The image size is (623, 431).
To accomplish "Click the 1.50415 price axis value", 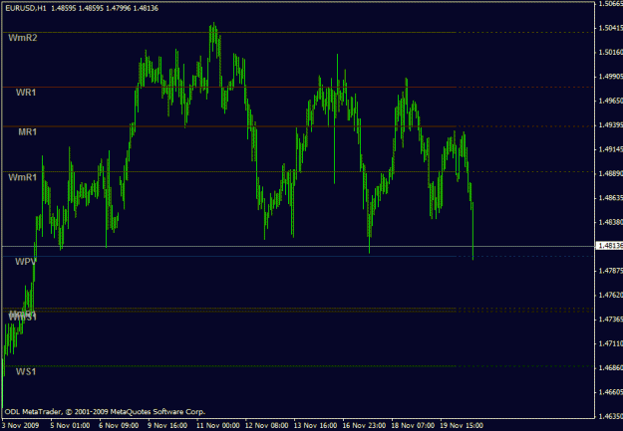I will click(611, 28).
